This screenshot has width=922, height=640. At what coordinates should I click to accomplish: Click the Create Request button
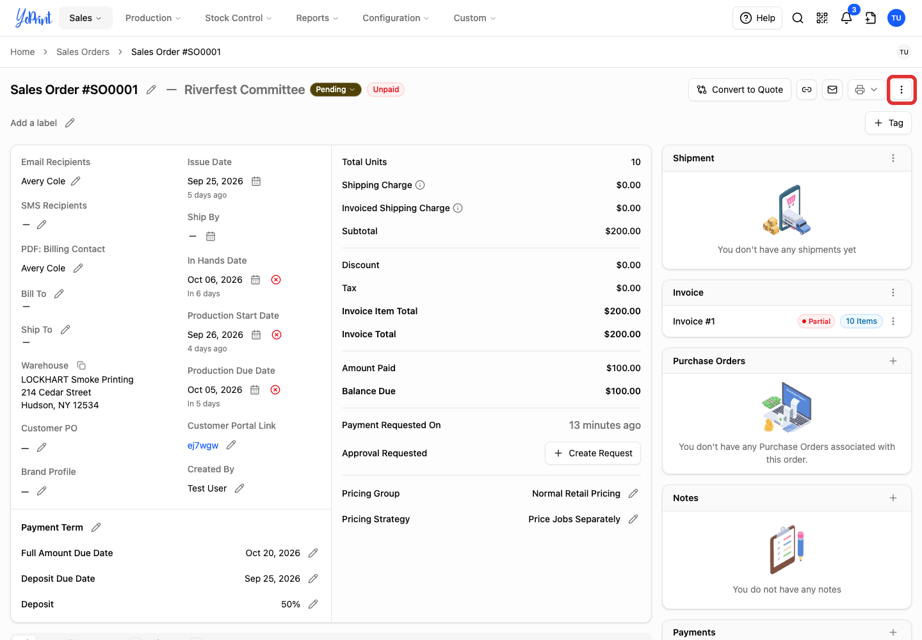pyautogui.click(x=593, y=453)
